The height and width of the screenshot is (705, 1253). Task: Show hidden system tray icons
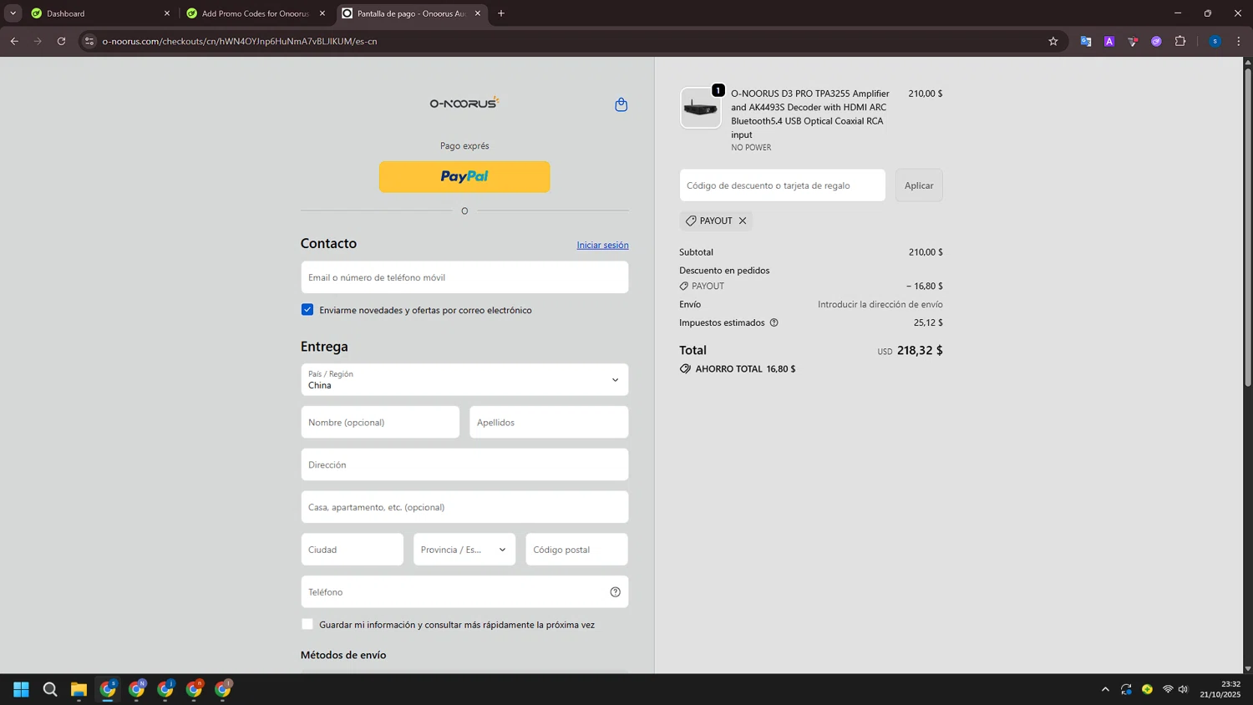pos(1105,689)
